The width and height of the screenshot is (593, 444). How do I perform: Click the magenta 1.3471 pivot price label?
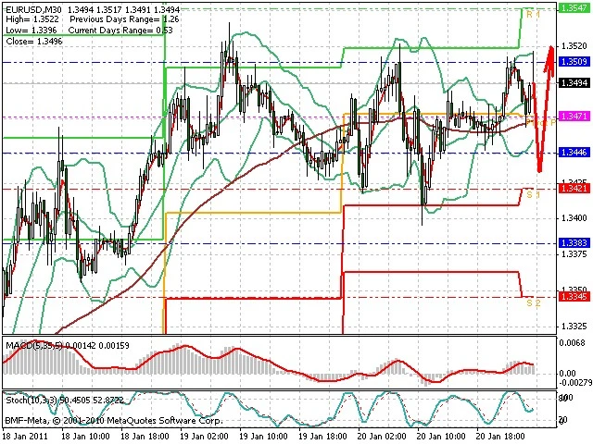574,116
